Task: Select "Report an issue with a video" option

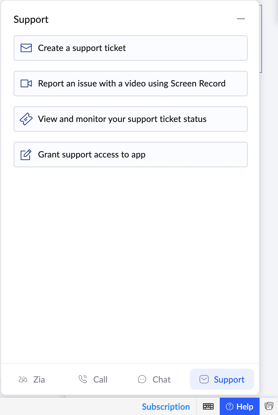Action: point(132,84)
